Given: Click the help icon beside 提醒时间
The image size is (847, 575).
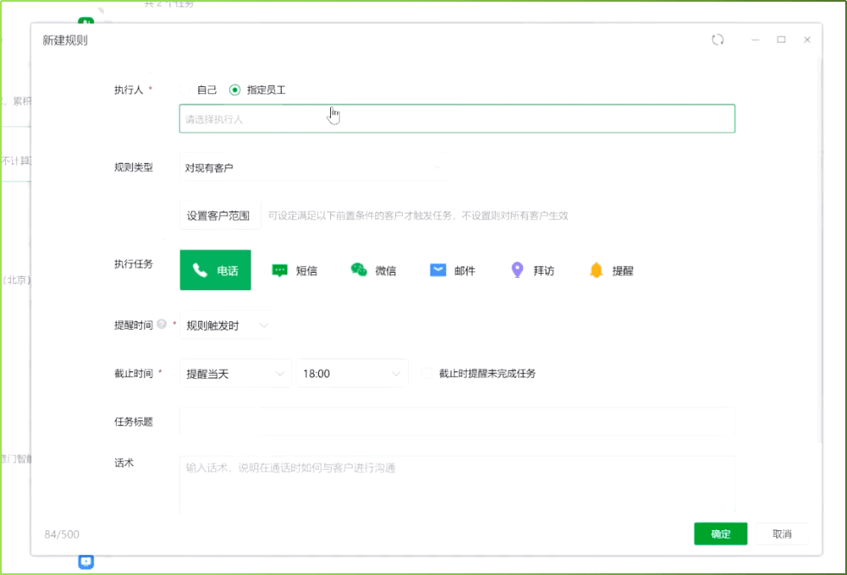Looking at the screenshot, I should (162, 325).
